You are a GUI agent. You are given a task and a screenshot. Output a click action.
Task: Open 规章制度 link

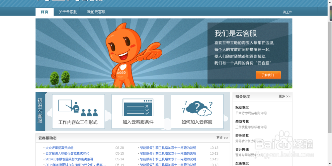click(x=242, y=107)
